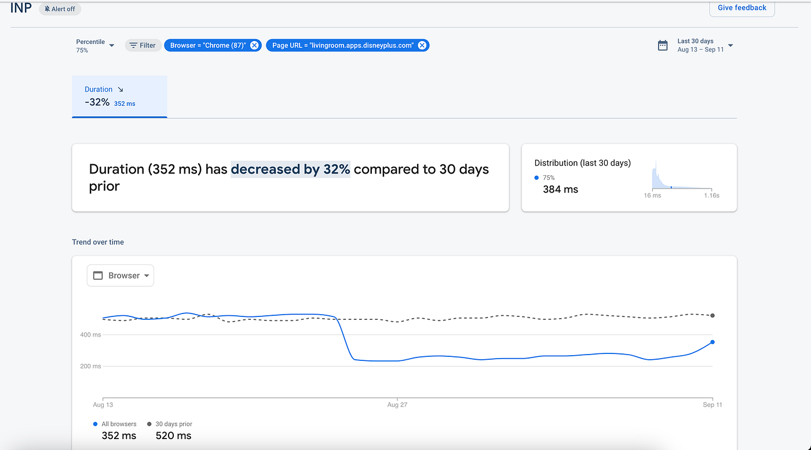This screenshot has height=450, width=811.
Task: Expand the Last 30 days date range
Action: point(730,46)
